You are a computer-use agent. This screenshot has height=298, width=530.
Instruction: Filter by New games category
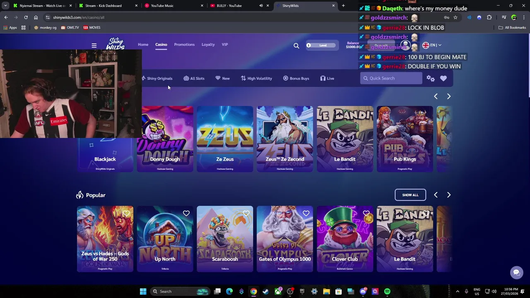pos(222,78)
